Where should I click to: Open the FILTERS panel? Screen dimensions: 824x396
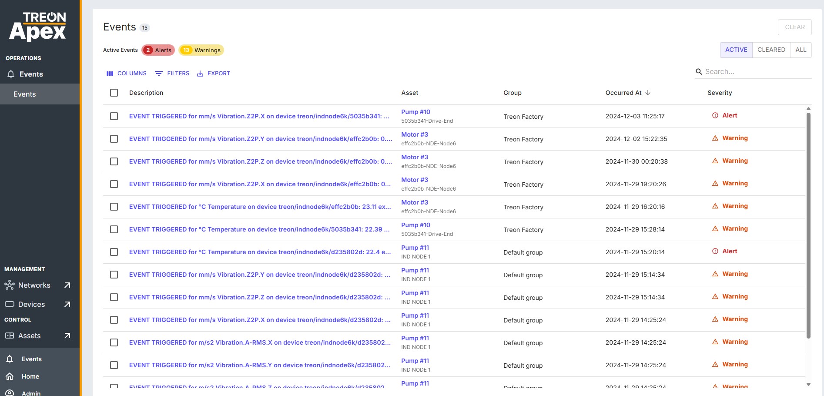click(x=172, y=74)
